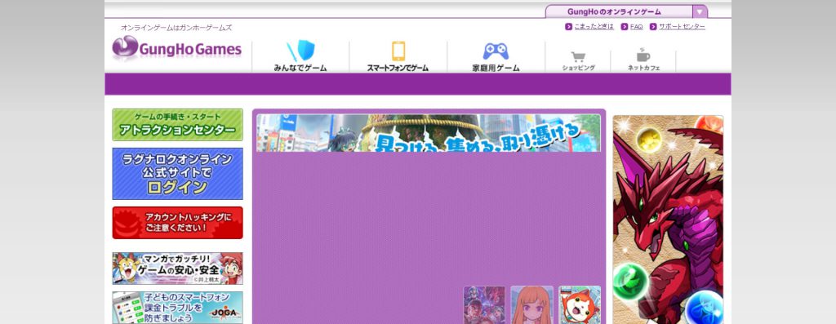Open the スマートフォンでゲーム phone menu
This screenshot has width=836, height=324.
coord(398,56)
